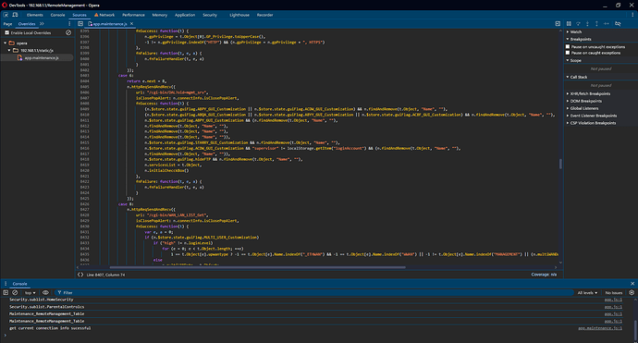Open the Performance tab
Screen dimensions: 638x343
pos(133,15)
